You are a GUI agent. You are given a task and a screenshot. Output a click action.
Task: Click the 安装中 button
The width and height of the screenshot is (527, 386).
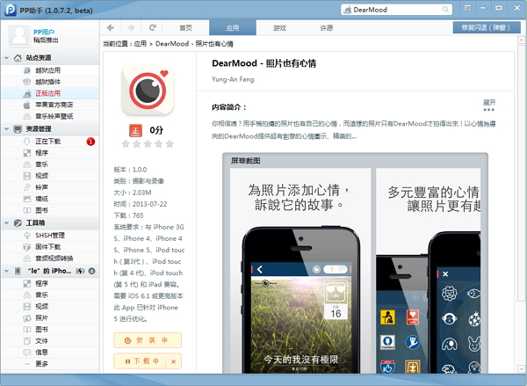point(148,340)
